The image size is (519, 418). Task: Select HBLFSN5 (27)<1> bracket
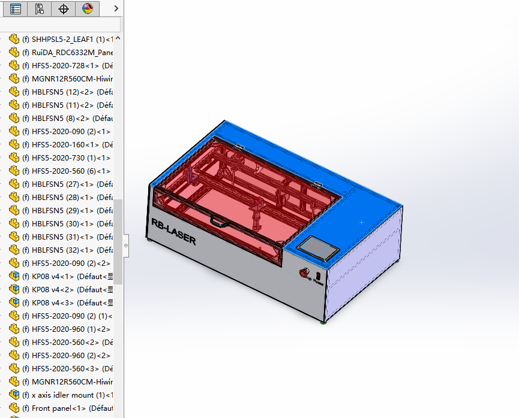pyautogui.click(x=67, y=184)
